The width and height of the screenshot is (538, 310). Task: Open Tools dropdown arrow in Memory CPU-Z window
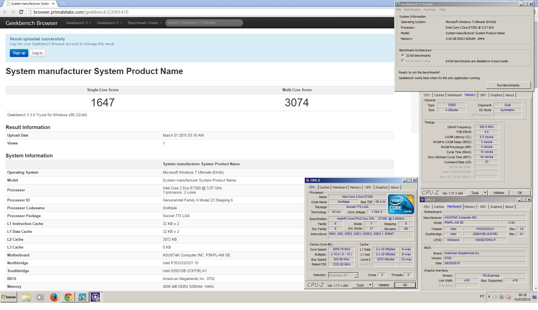coord(485,193)
